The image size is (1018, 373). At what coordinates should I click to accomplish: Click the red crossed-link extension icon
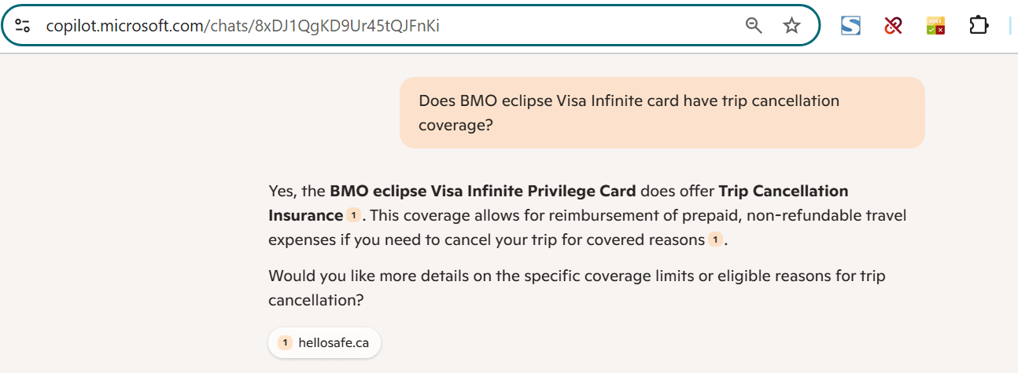[x=893, y=26]
